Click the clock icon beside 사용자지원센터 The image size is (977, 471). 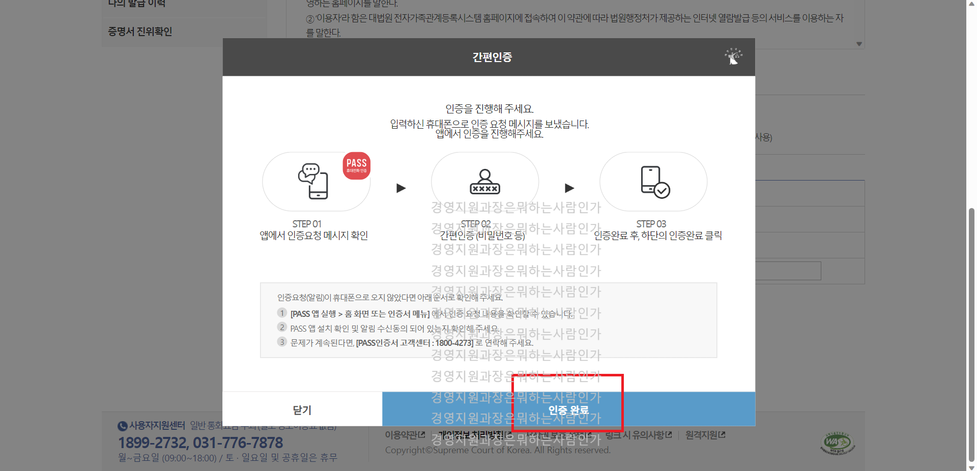122,426
